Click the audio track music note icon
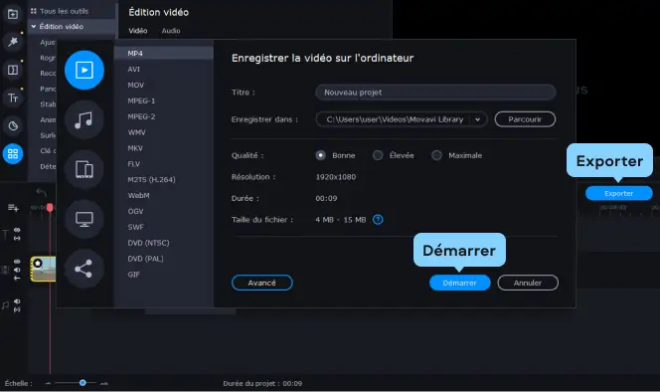The image size is (660, 392). 6,305
